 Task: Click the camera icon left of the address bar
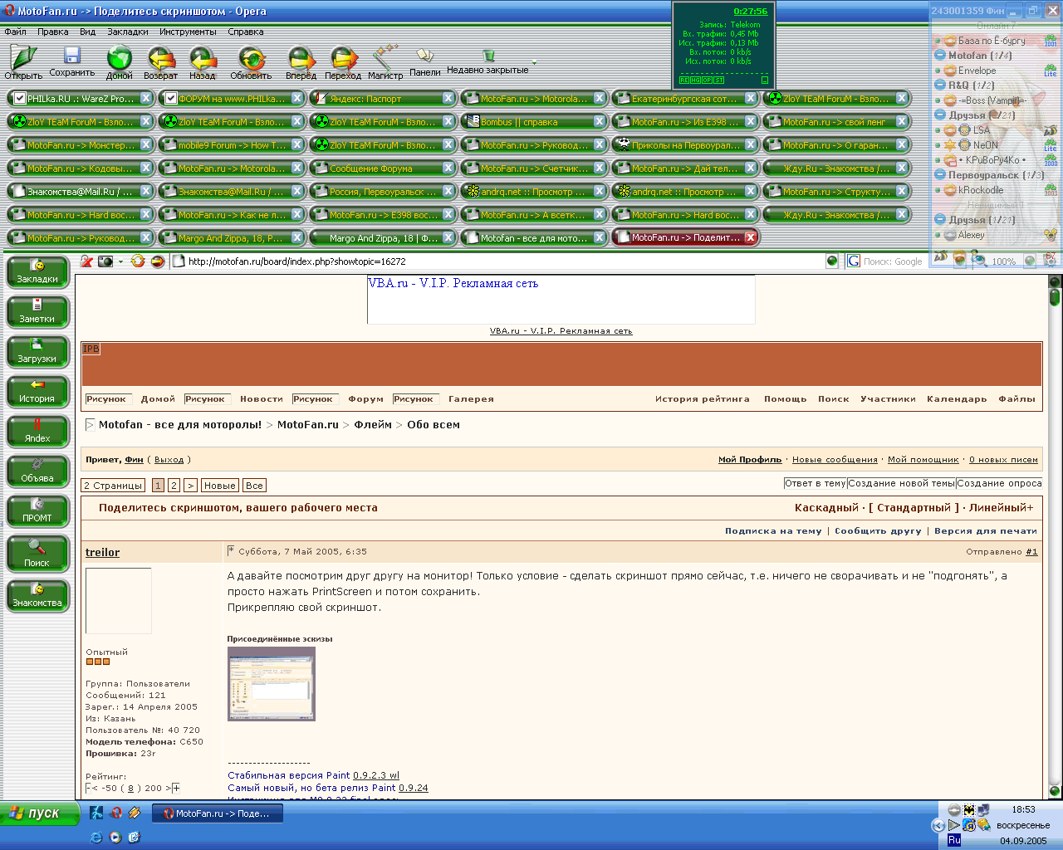[105, 261]
